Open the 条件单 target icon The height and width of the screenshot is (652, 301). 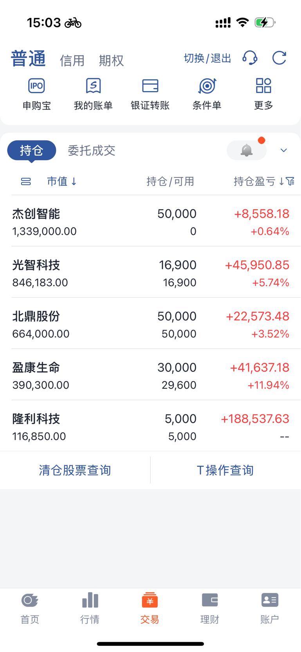[207, 86]
